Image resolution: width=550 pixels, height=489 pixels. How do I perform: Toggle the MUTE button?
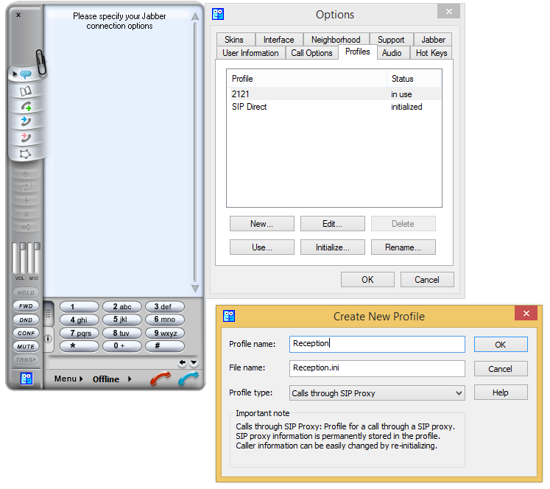(26, 347)
